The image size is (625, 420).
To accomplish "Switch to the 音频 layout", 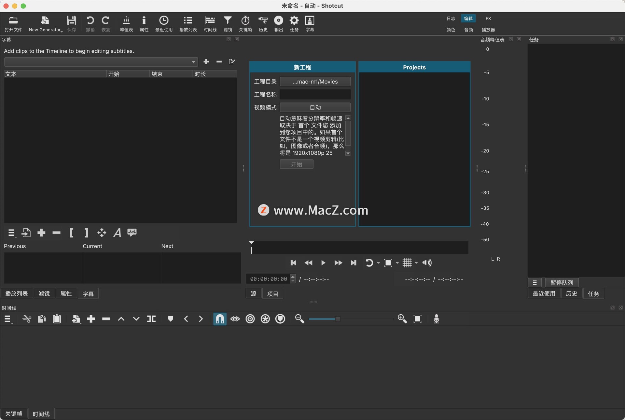I will click(x=468, y=30).
